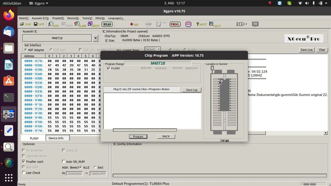Open the CALCU. calculator toolbar icon
The image size is (331, 186).
[215, 24]
